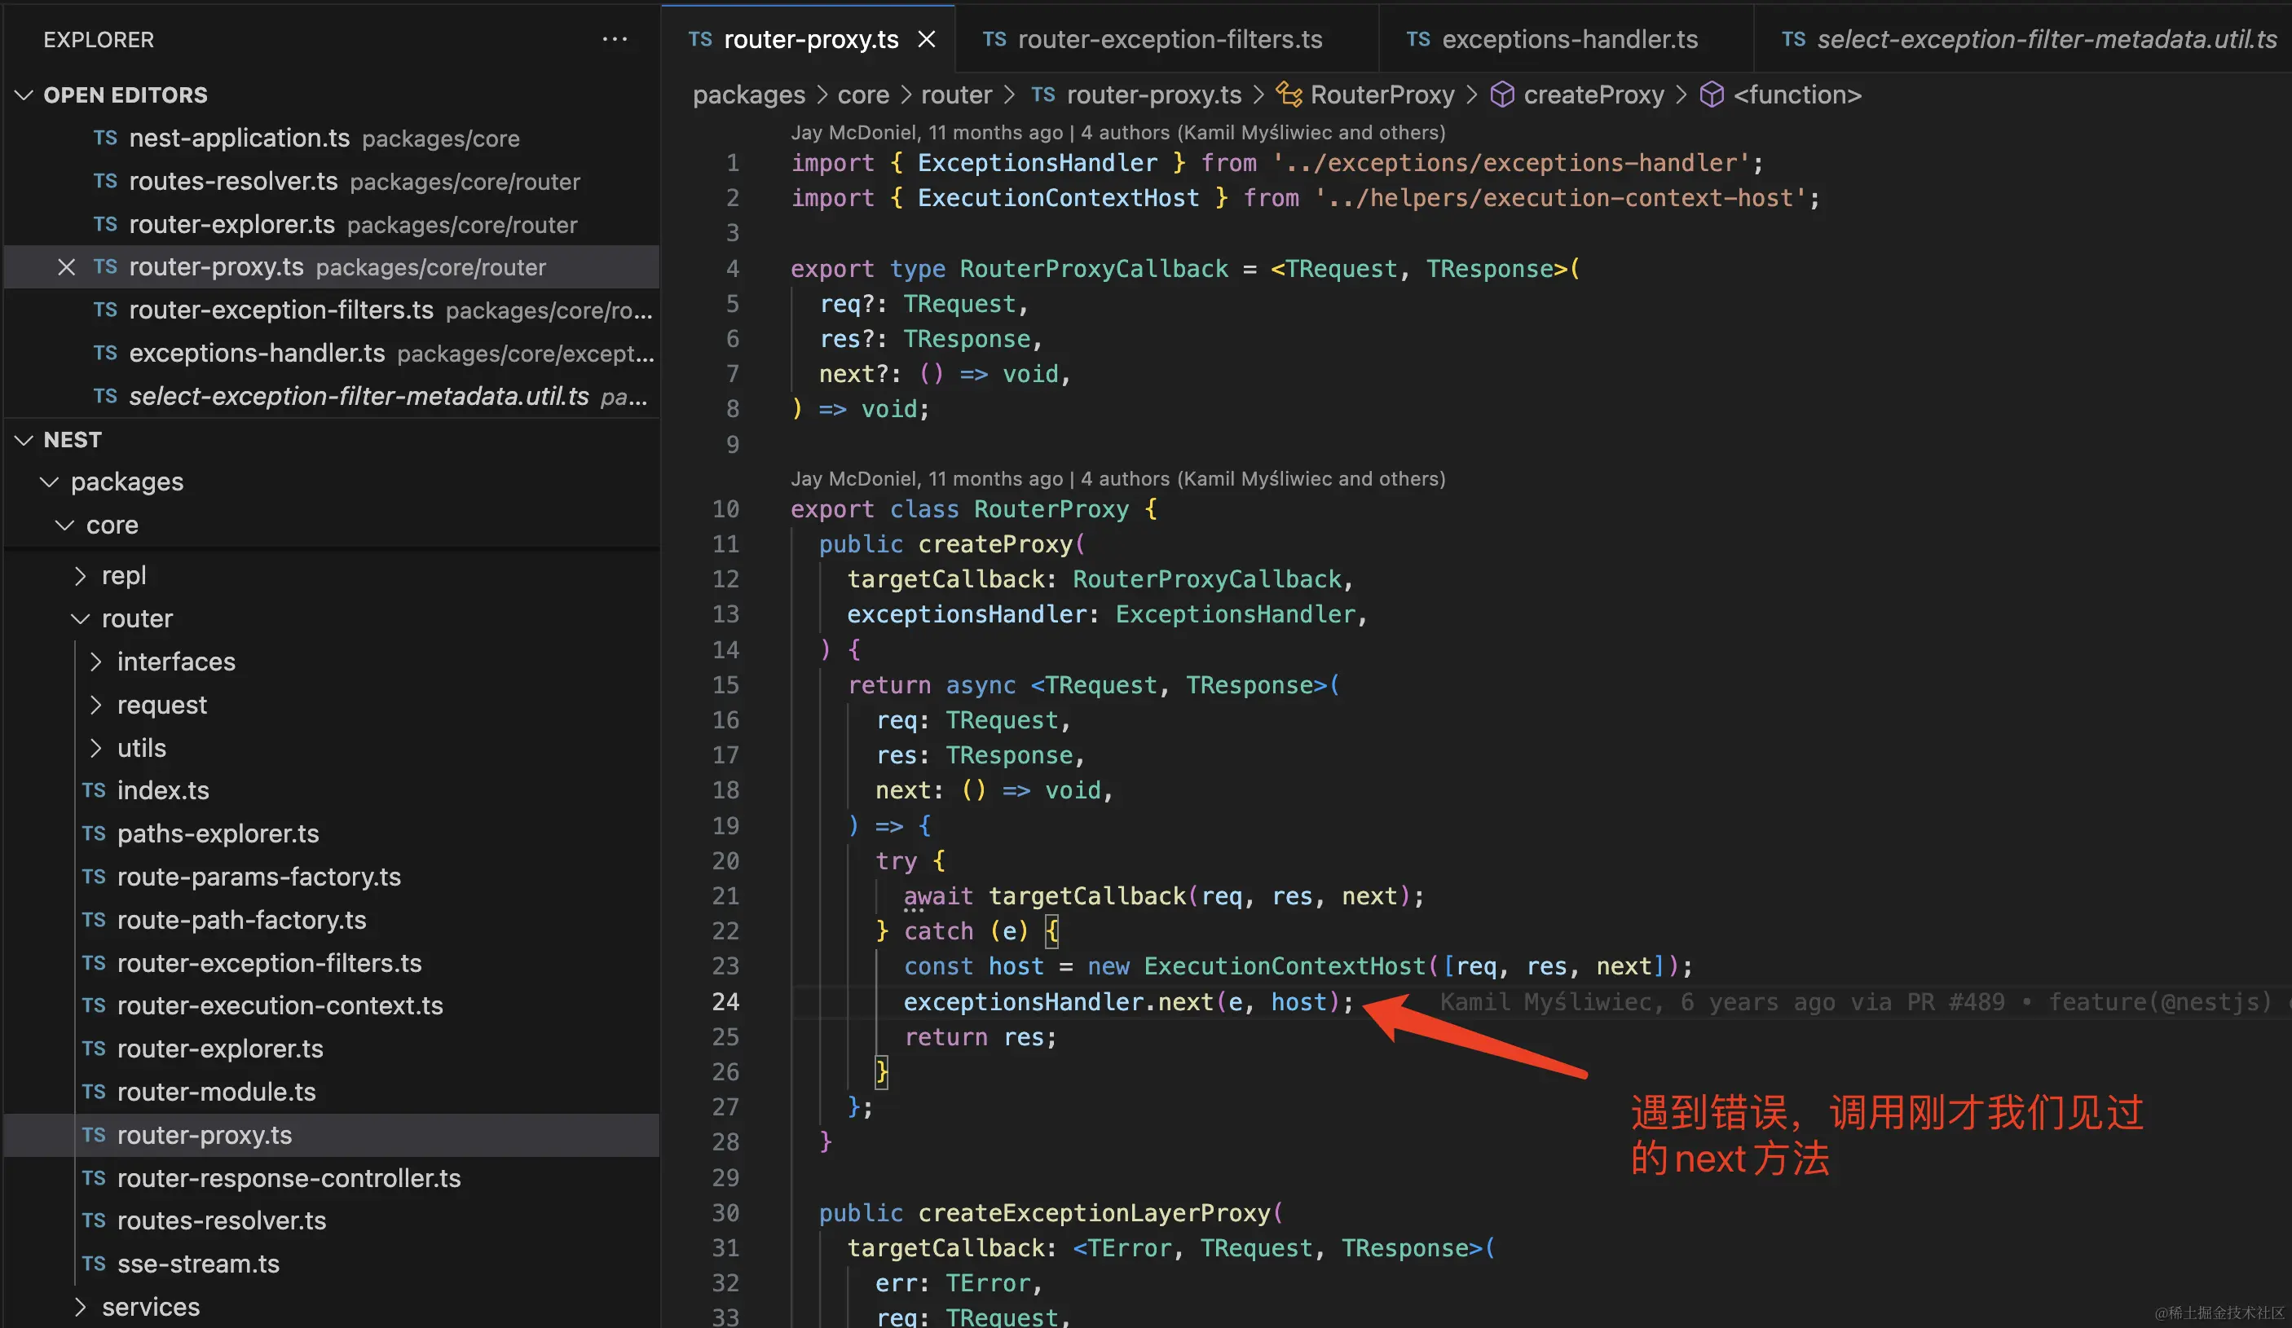This screenshot has height=1328, width=2292.
Task: Open router-execution-context.ts file
Action: tap(332, 1006)
